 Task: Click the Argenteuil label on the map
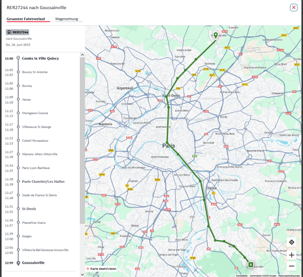[125, 88]
